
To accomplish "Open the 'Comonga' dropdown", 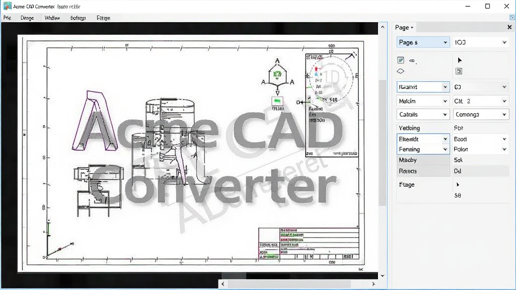I will pyautogui.click(x=481, y=114).
